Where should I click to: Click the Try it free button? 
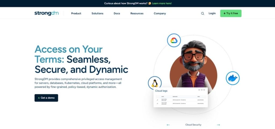(231, 13)
